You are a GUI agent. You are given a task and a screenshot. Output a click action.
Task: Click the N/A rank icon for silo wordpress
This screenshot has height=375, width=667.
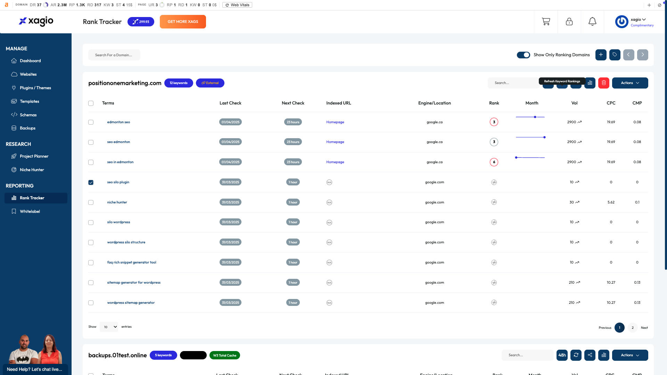[494, 222]
